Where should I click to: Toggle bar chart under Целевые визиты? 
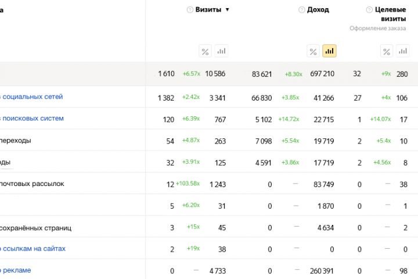pos(402,51)
